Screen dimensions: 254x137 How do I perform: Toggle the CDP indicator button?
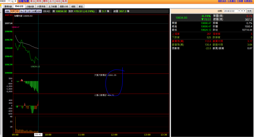pos(39,11)
